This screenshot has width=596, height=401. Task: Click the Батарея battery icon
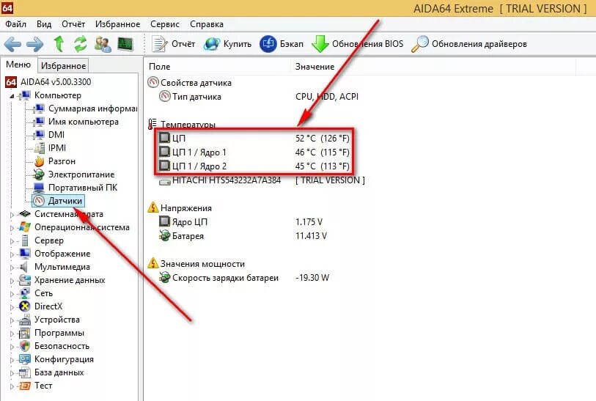click(x=165, y=235)
